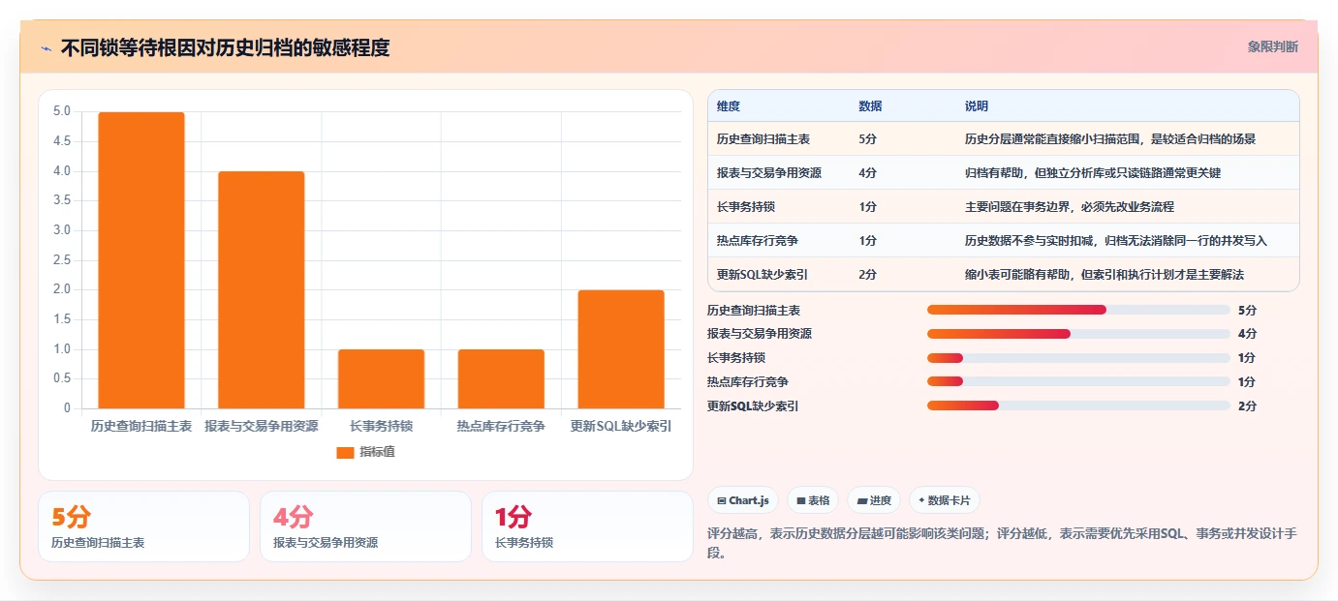Click the 长事务持锁 progress bar
The height and width of the screenshot is (601, 1338).
1078,358
